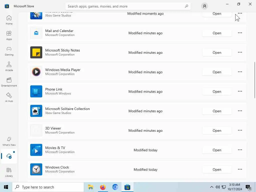
Task: Open File Explorer from the taskbar
Action: tap(90, 187)
